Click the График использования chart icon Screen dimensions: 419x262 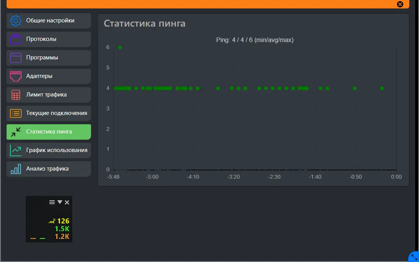point(15,150)
